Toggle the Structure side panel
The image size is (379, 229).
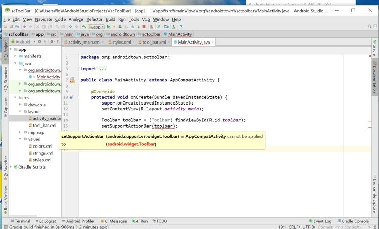(x=5, y=79)
